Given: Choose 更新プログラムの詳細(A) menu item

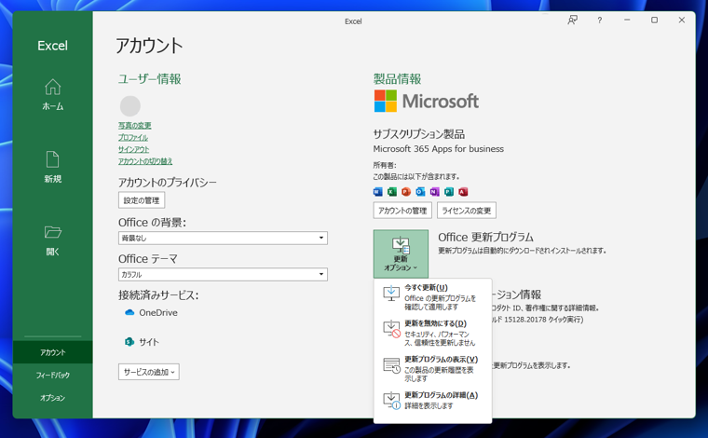Looking at the screenshot, I should tap(432, 400).
